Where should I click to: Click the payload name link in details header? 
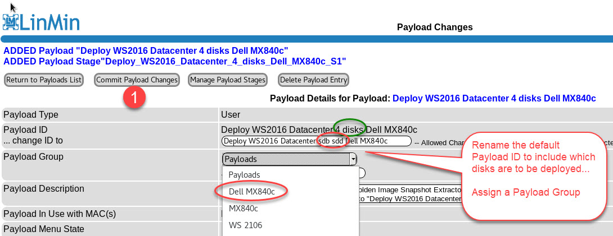click(x=494, y=99)
